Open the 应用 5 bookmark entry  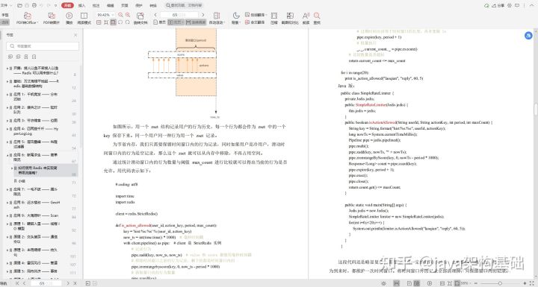(36, 144)
